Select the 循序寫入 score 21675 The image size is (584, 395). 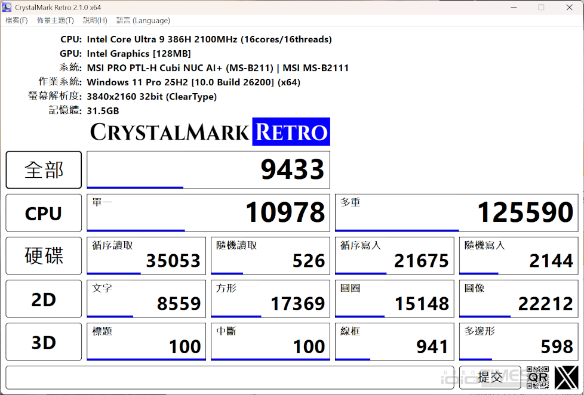click(x=395, y=256)
